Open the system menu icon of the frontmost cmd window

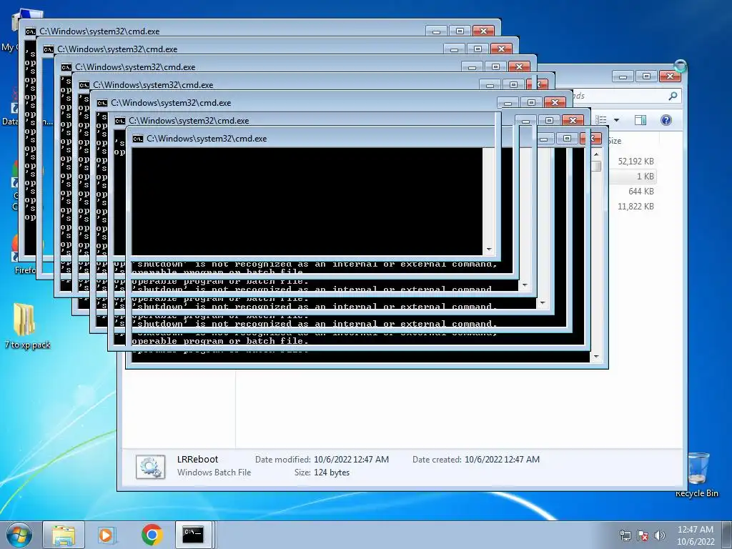(138, 139)
